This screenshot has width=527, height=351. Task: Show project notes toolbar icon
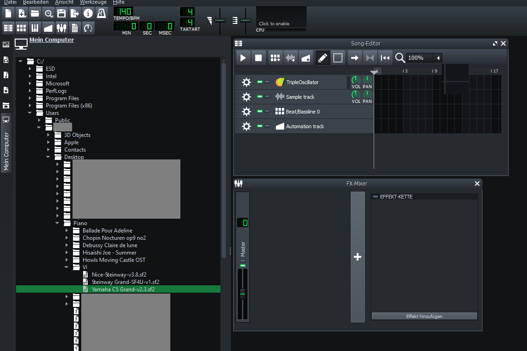click(x=75, y=28)
